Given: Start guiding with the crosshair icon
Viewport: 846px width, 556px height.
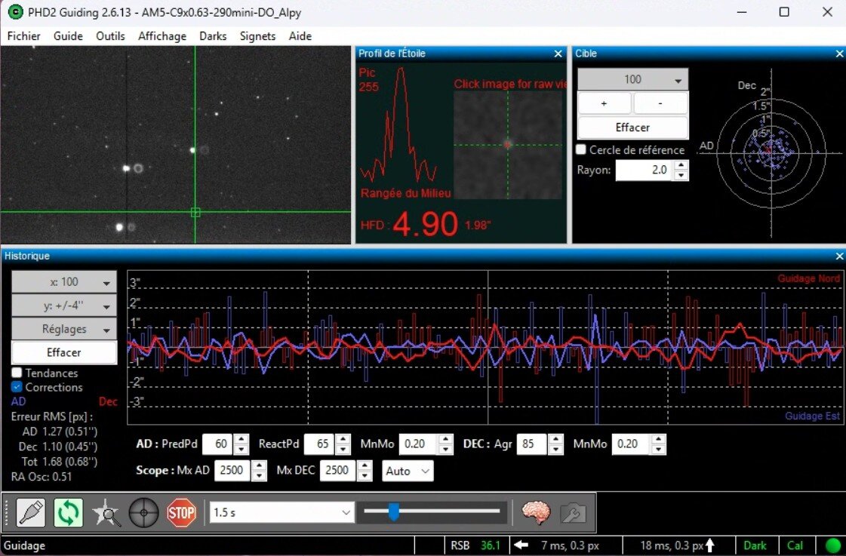Looking at the screenshot, I should [x=143, y=511].
